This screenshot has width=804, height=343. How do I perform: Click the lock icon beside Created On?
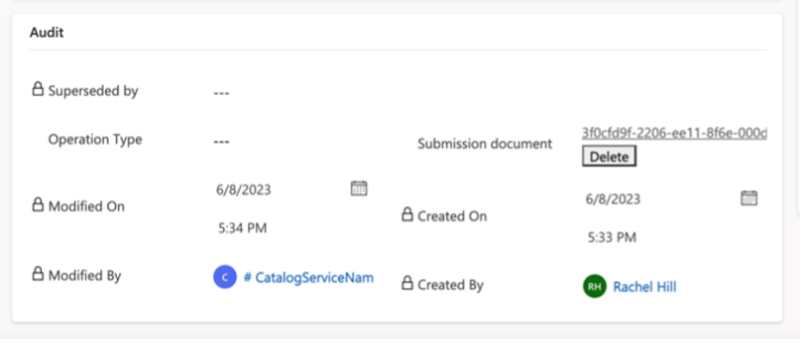click(x=407, y=215)
